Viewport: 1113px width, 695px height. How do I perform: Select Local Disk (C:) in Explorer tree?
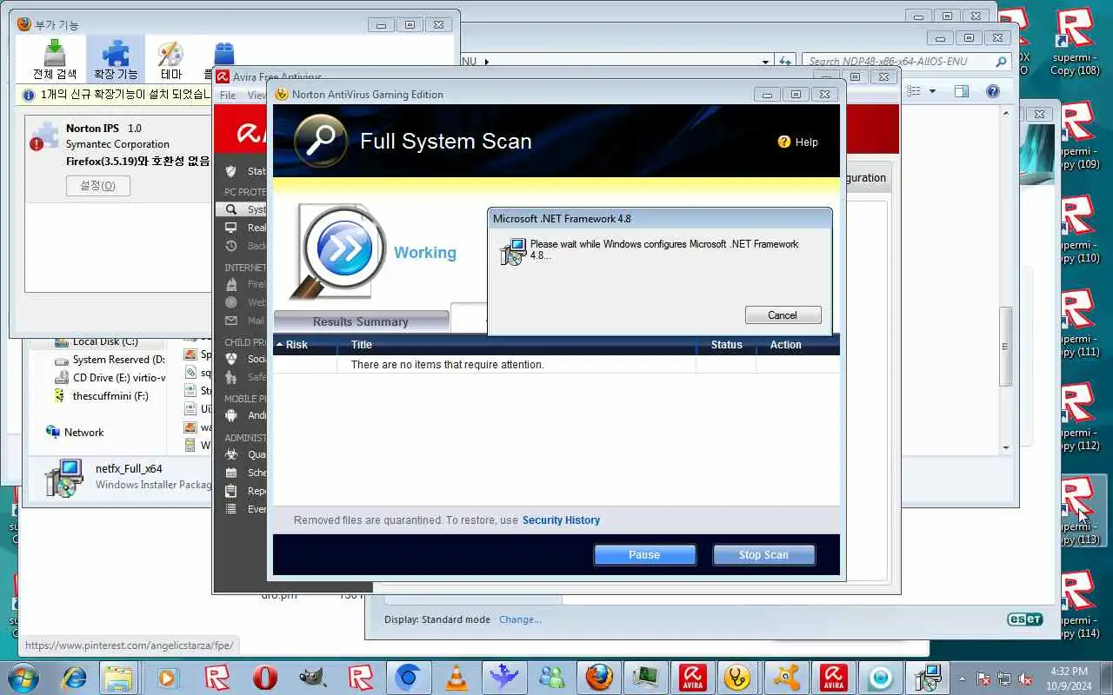pyautogui.click(x=105, y=341)
